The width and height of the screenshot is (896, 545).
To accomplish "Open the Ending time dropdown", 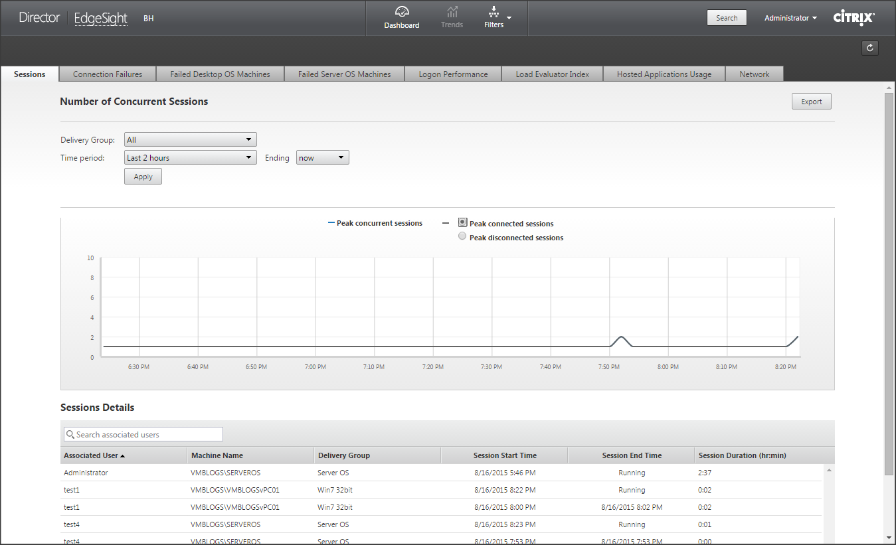I will point(322,157).
